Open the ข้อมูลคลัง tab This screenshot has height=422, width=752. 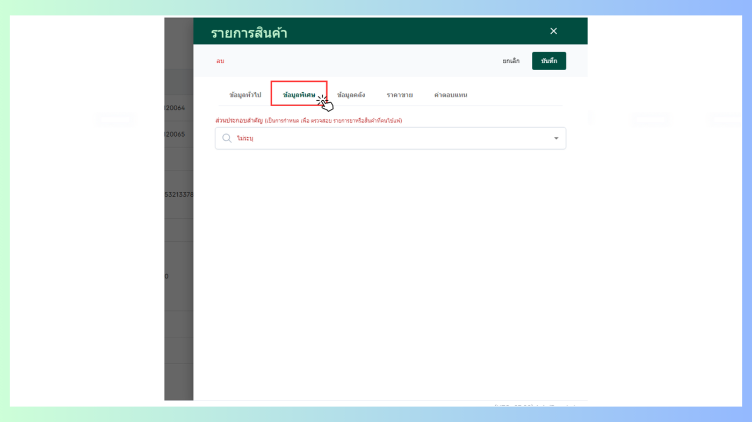point(351,95)
